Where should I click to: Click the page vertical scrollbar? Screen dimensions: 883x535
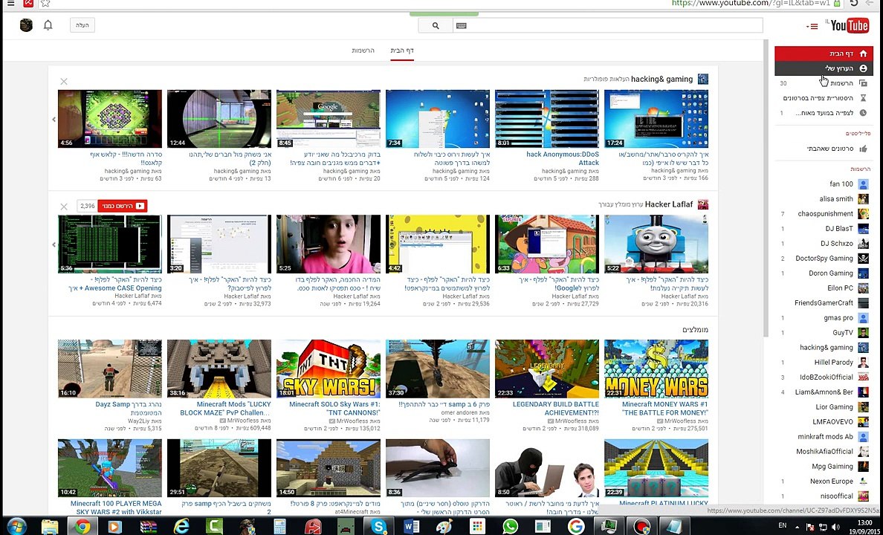tap(766, 189)
